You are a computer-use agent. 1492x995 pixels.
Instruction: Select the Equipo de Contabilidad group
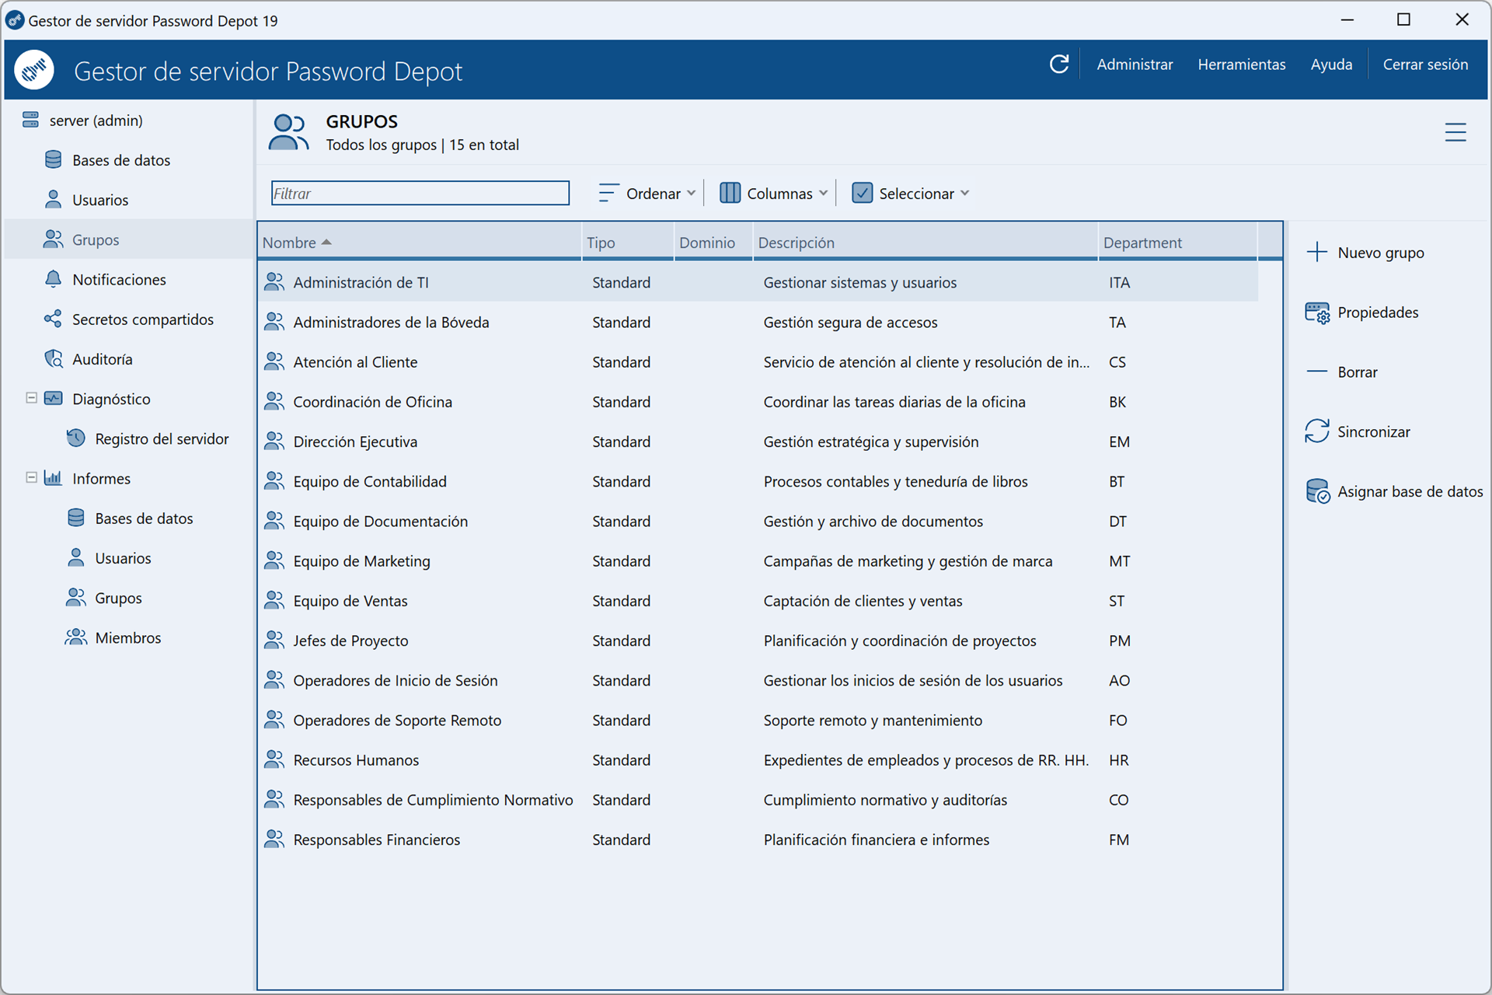click(758, 481)
